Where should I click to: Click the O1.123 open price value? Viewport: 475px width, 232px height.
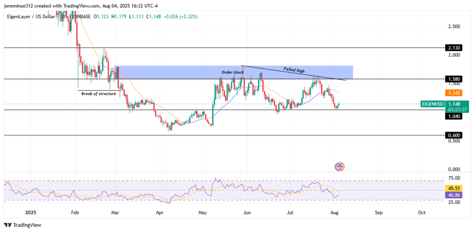click(101, 17)
